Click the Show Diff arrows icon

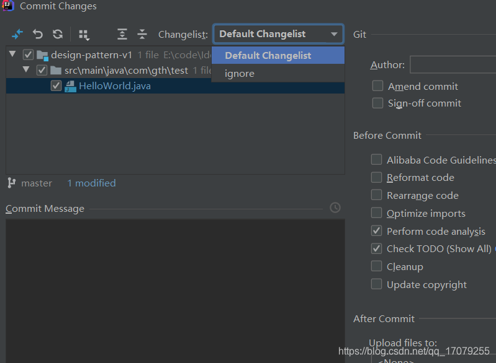(x=17, y=34)
